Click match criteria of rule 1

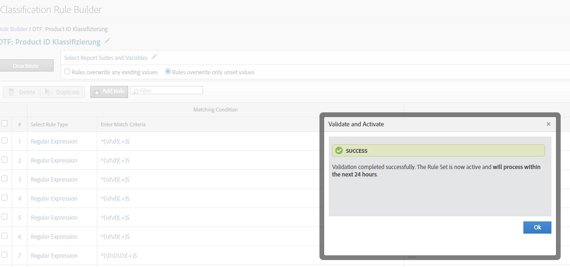pos(115,141)
